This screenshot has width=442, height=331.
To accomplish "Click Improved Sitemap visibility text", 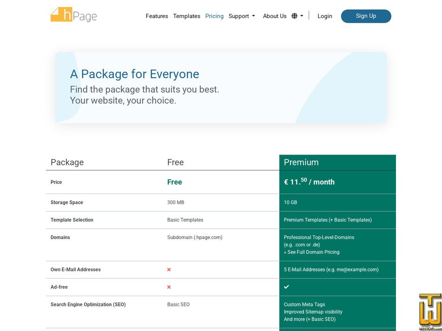I will click(x=313, y=312).
